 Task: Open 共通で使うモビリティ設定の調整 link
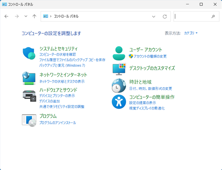pyautogui.click(x=62, y=106)
